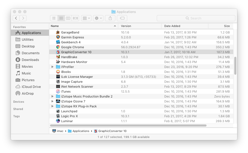Screen dimensions: 248x153
Task: Open Utilities in the sidebar
Action: pyautogui.click(x=30, y=40)
